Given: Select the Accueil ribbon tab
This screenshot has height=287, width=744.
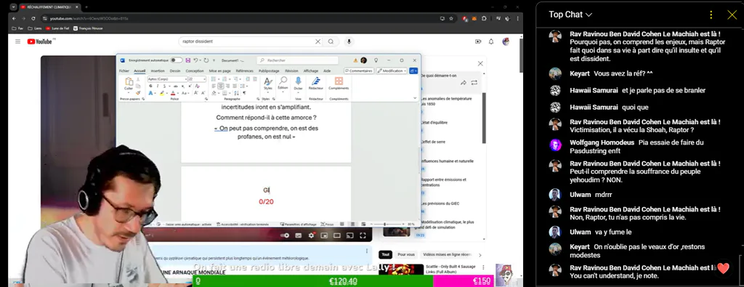Looking at the screenshot, I should coord(139,70).
